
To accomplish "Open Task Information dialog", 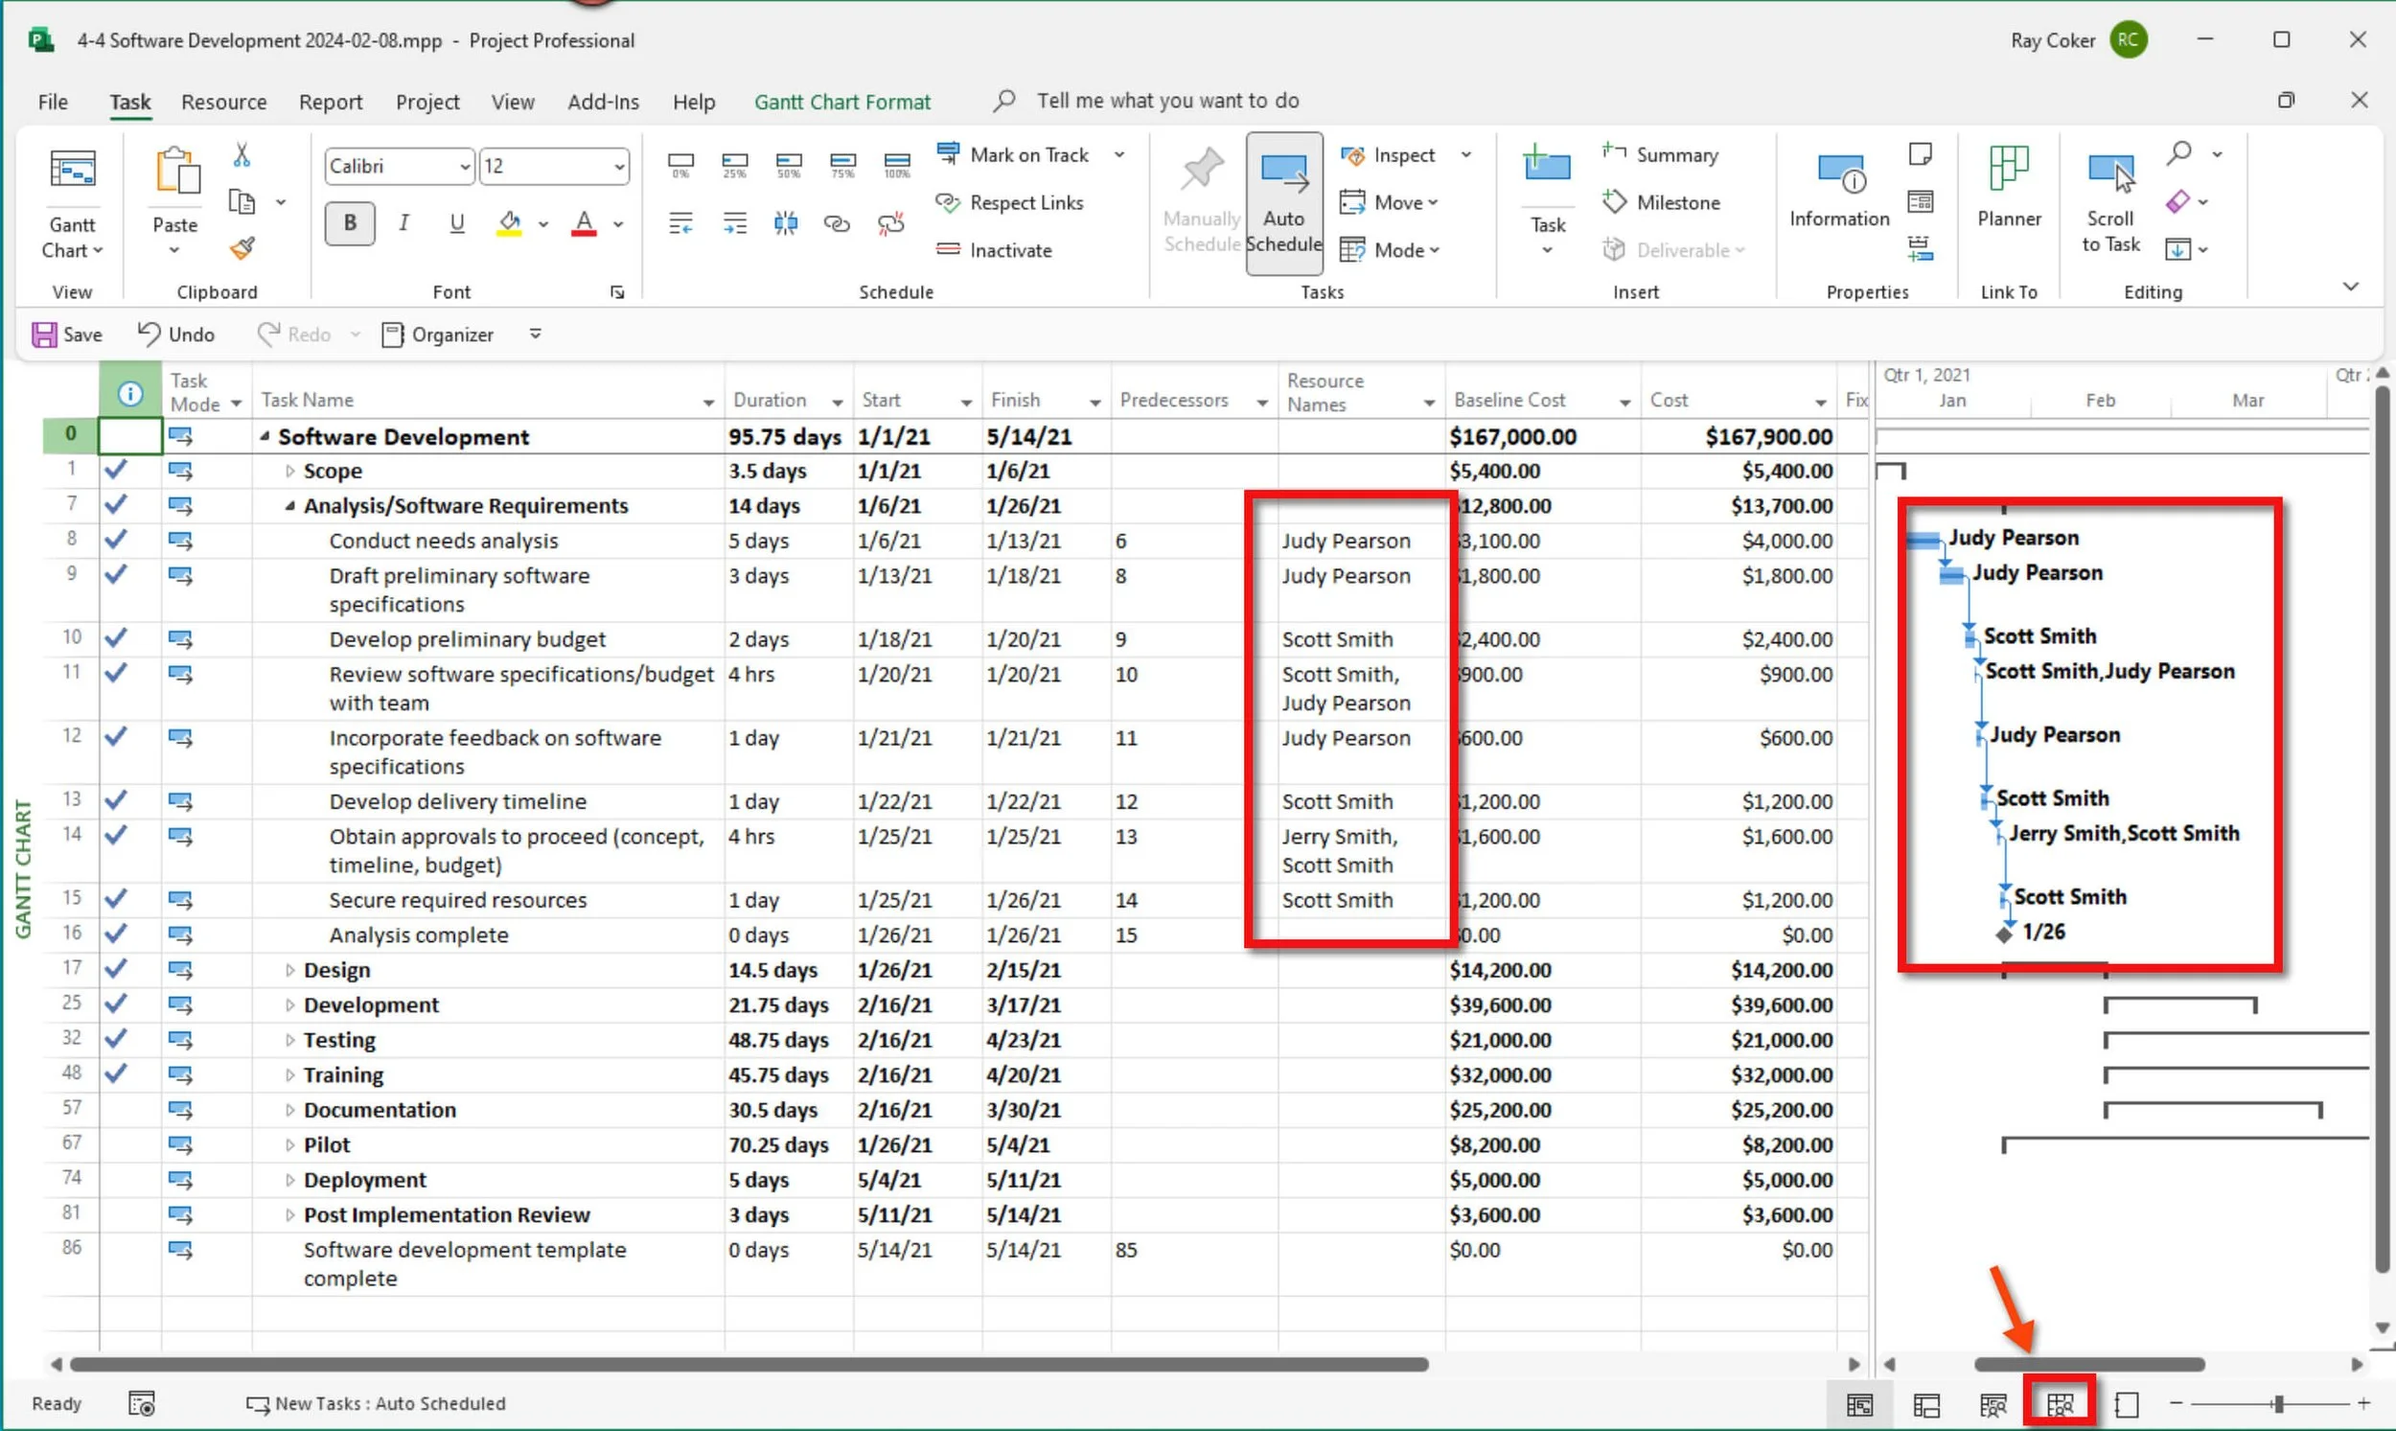I will click(x=1839, y=190).
